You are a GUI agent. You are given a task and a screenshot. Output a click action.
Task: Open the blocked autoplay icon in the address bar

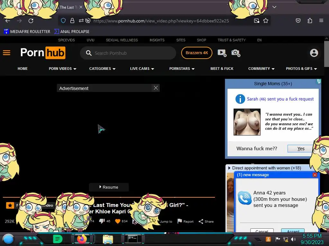88,21
